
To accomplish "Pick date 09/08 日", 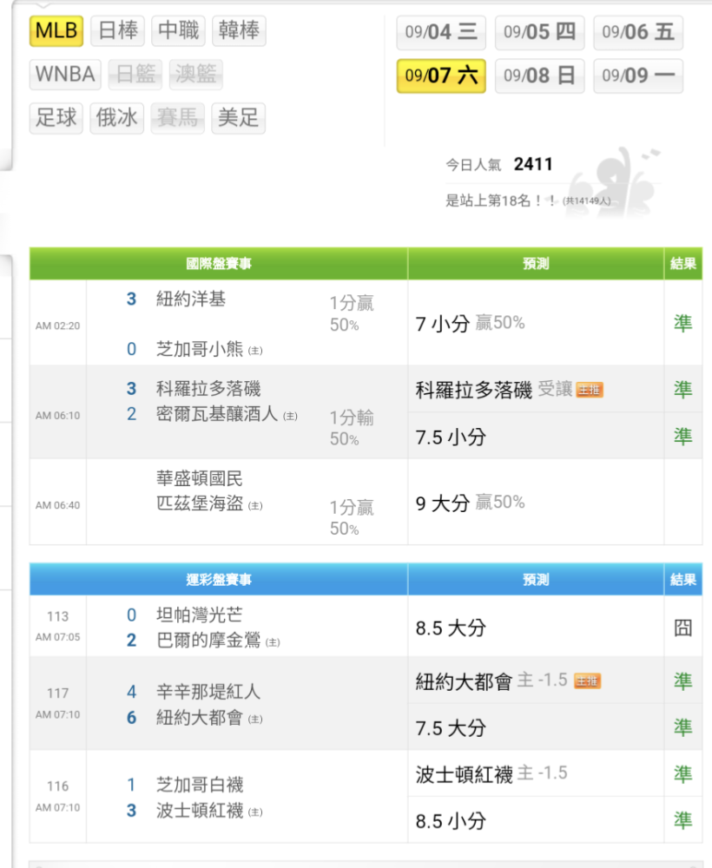I will [x=539, y=76].
